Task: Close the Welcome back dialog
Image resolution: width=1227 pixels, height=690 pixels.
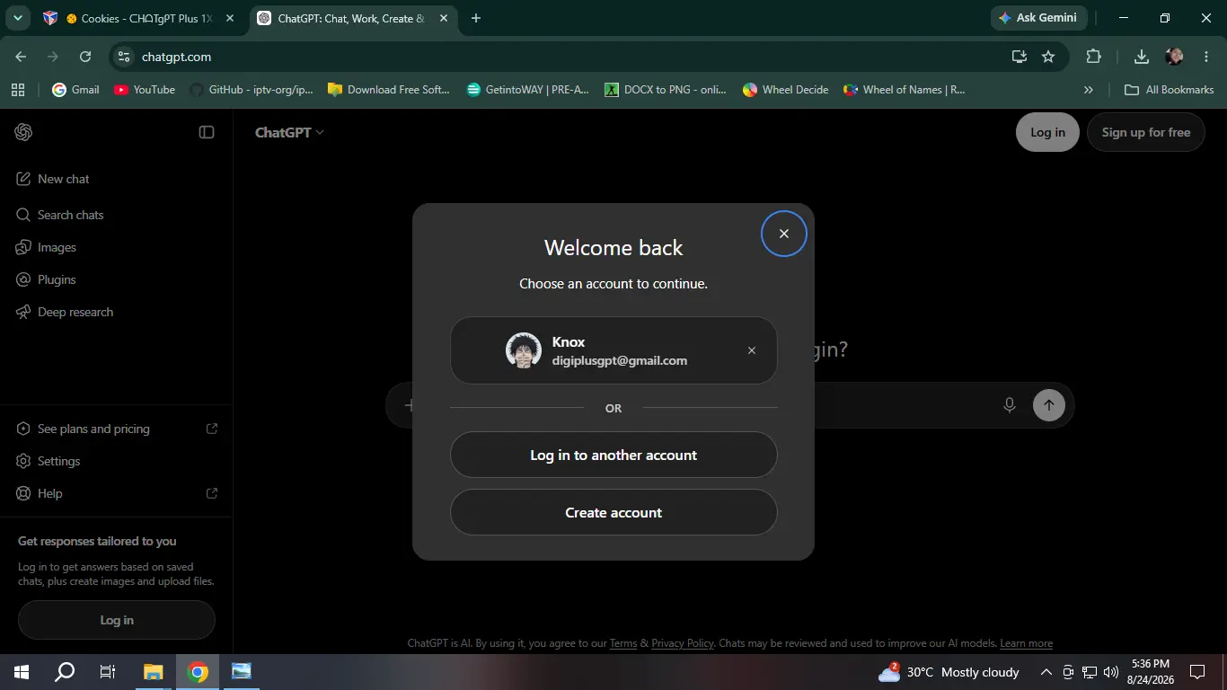Action: pos(783,234)
